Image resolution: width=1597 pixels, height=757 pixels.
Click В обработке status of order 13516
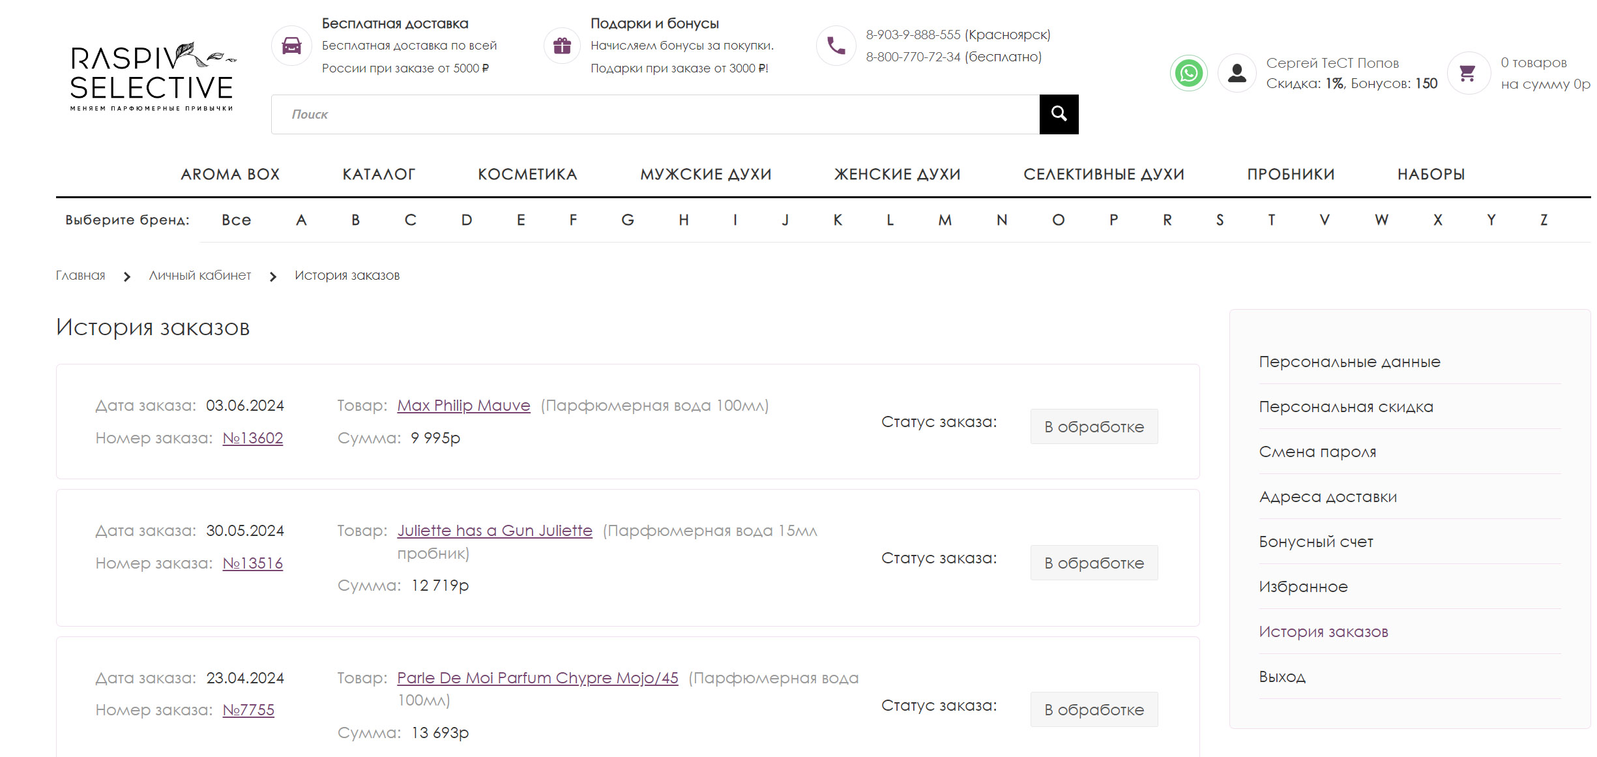1094,563
